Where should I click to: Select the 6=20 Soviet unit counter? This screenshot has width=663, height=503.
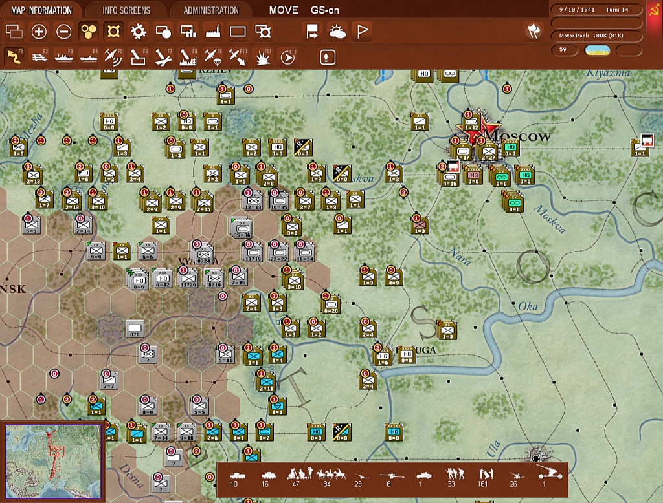pos(331,304)
